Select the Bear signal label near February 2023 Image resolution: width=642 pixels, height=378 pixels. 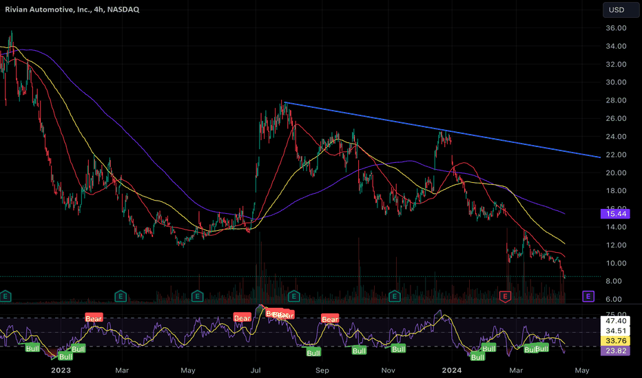pyautogui.click(x=94, y=318)
